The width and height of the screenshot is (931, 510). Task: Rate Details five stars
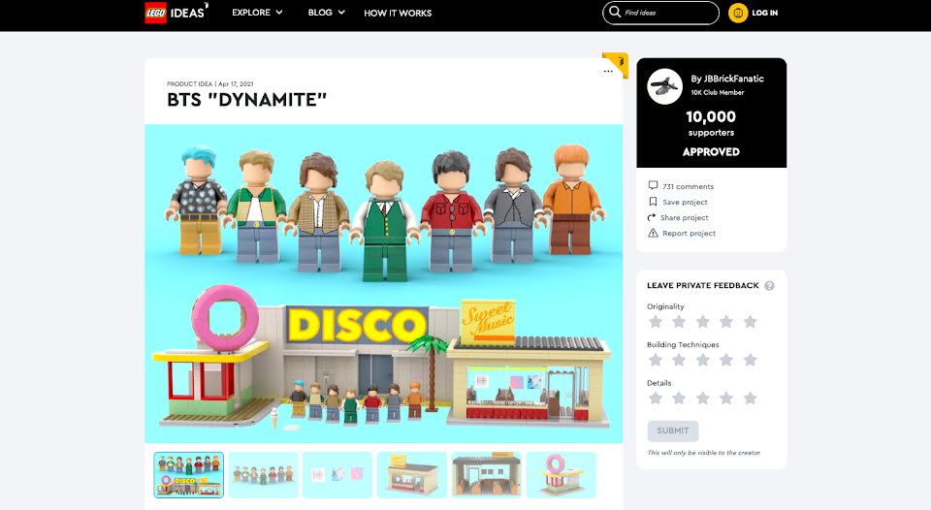(751, 398)
